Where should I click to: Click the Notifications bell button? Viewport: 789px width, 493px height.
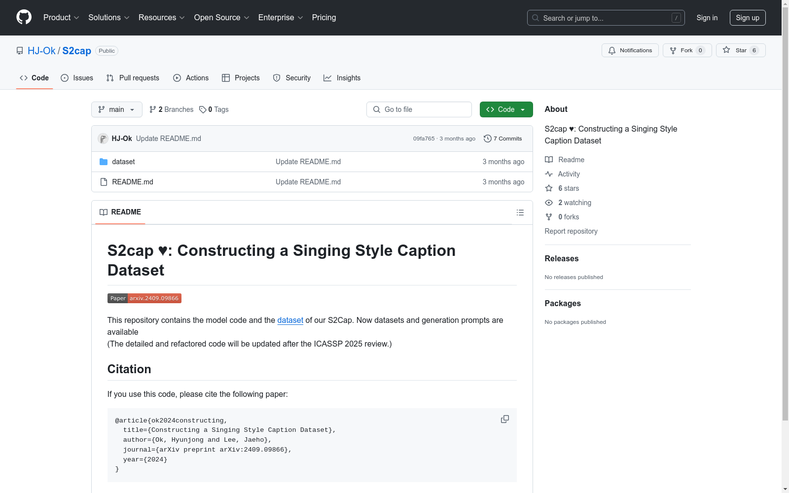pos(630,50)
